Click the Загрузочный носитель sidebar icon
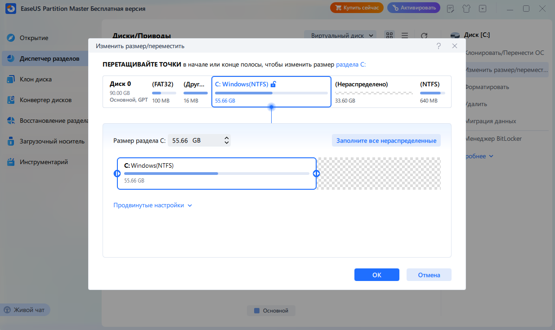This screenshot has width=555, height=330. tap(11, 141)
